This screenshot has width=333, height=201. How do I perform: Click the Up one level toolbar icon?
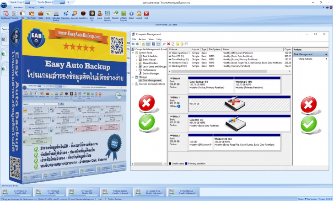(143, 44)
